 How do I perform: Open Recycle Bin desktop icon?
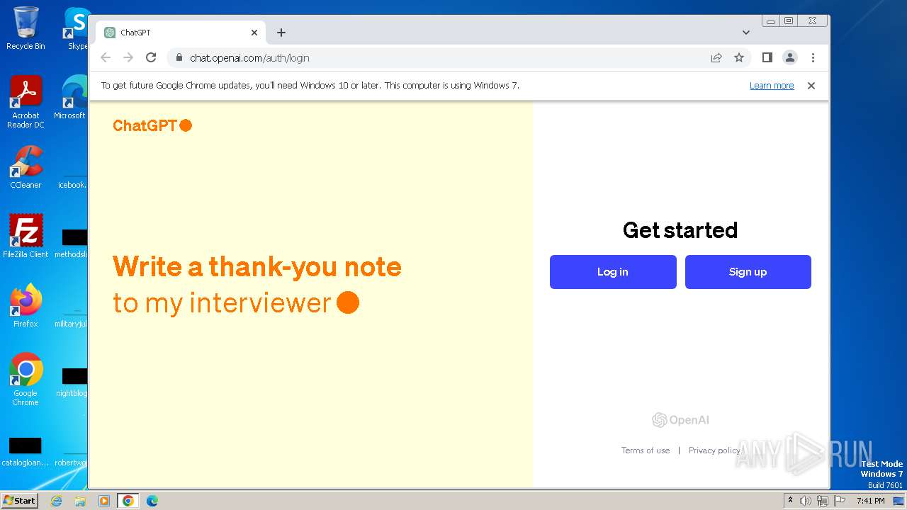pyautogui.click(x=26, y=28)
